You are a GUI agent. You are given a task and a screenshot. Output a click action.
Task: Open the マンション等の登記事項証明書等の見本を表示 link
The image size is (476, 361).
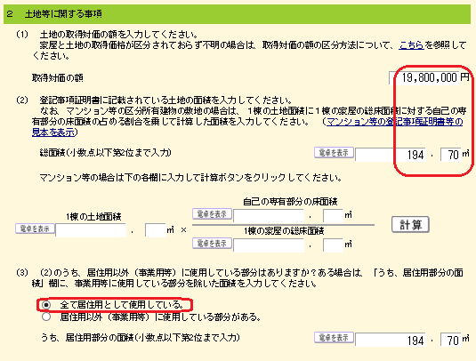click(394, 122)
